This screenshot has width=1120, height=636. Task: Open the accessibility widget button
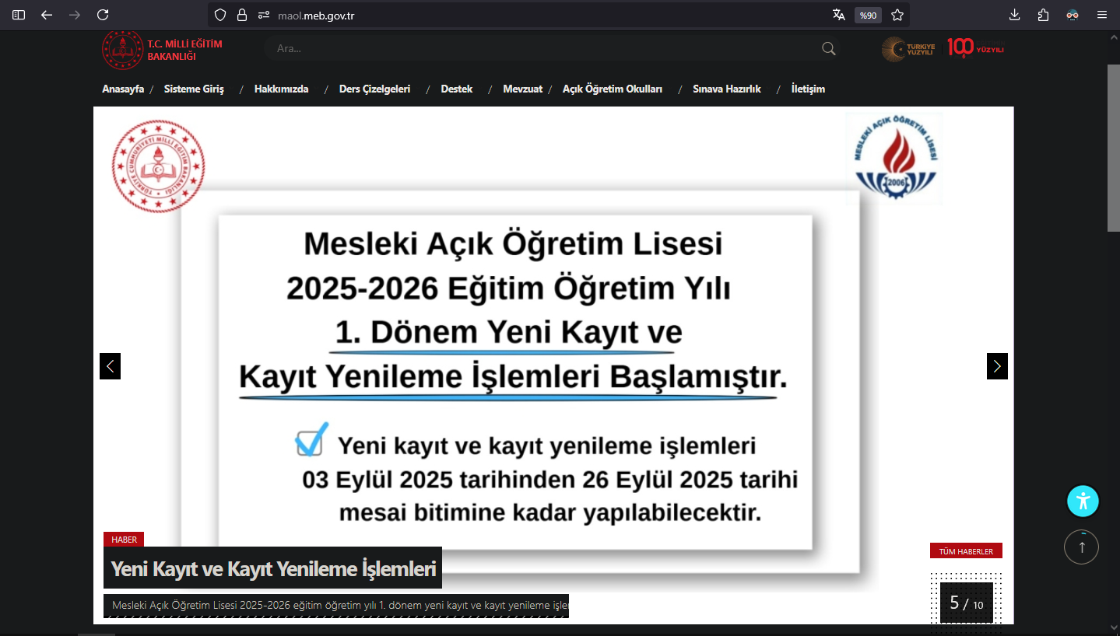(x=1083, y=501)
